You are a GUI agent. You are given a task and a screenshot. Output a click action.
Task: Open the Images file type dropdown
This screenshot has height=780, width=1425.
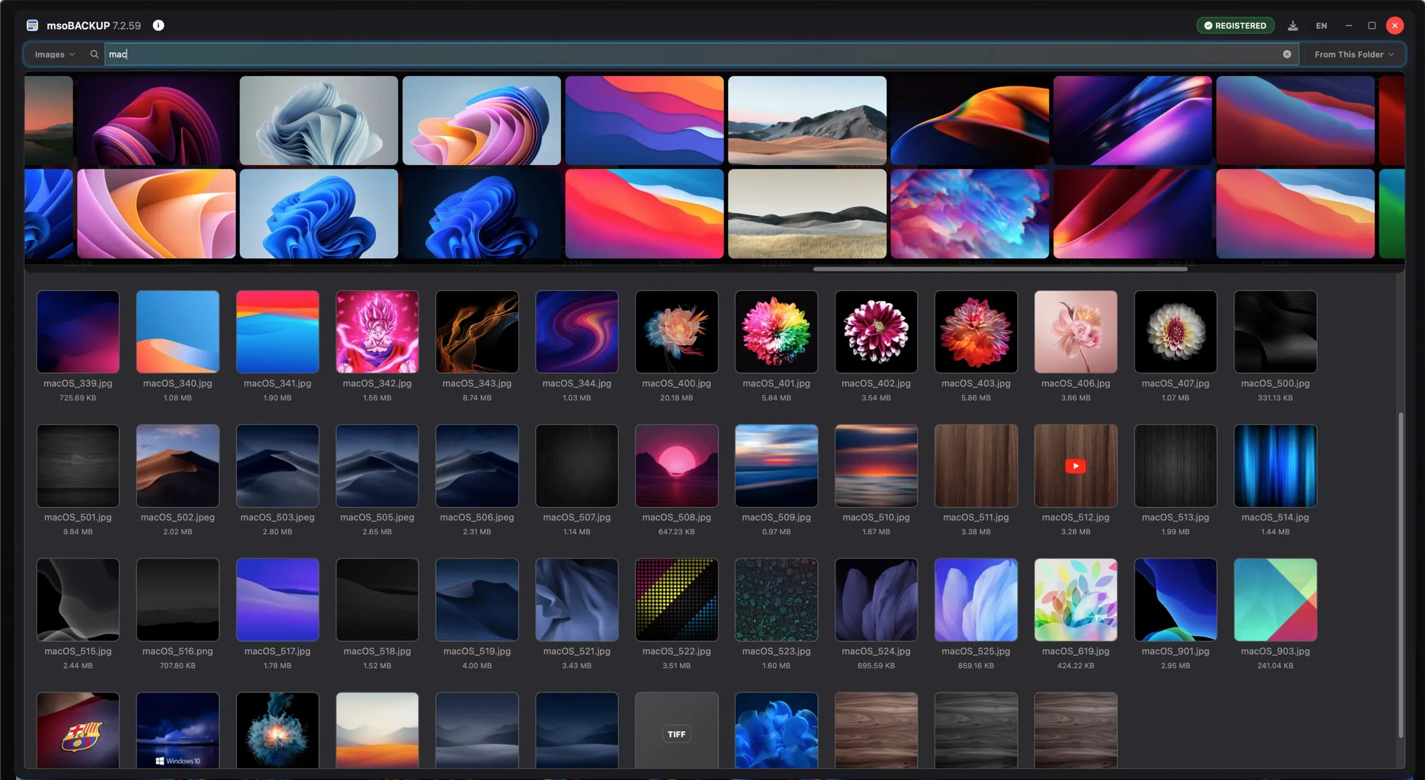click(x=55, y=54)
